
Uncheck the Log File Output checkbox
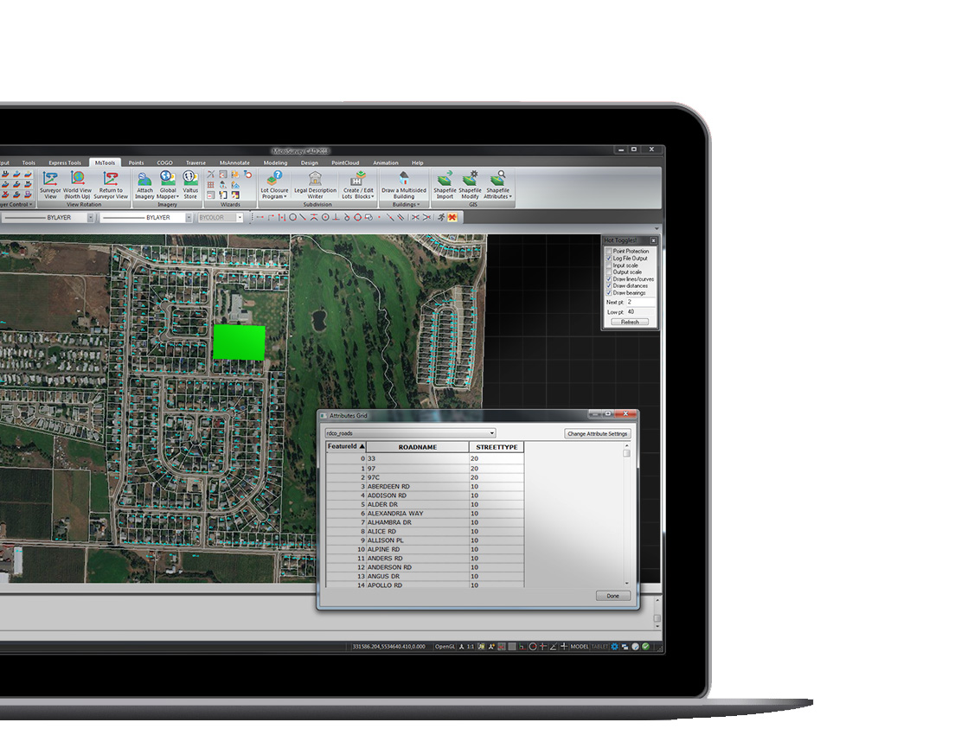coord(609,259)
